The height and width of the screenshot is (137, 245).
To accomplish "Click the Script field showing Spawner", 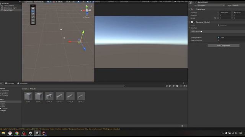I will pos(231,25).
